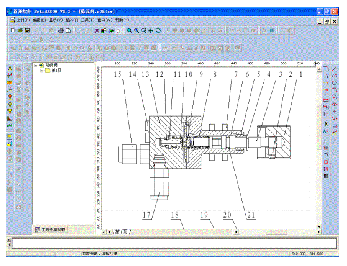
Task: Restore the inner document window
Action: click(327, 22)
